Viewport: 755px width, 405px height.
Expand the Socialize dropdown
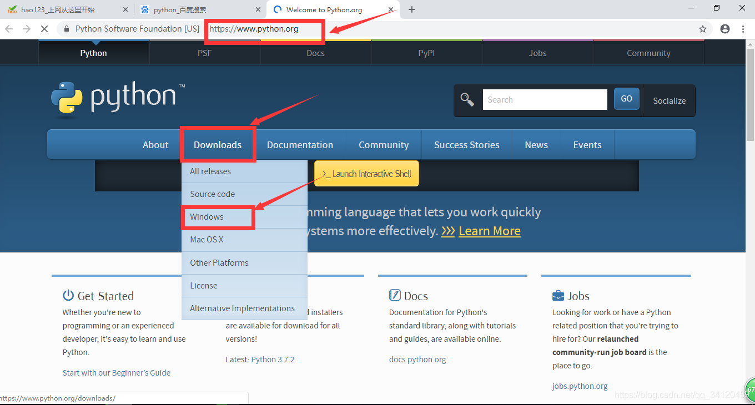click(669, 100)
